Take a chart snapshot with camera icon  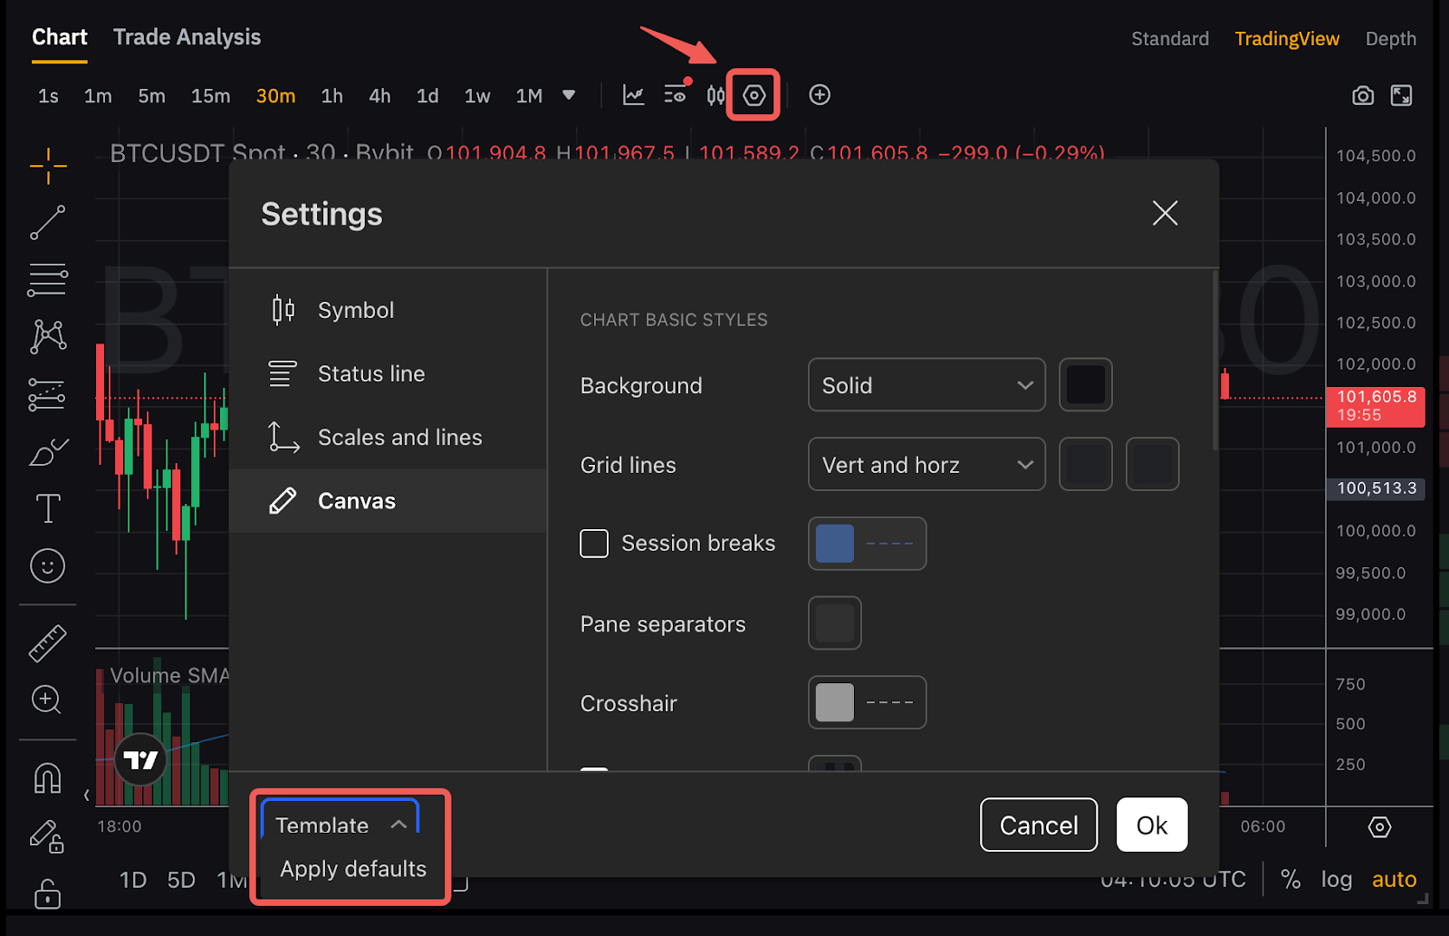pyautogui.click(x=1362, y=95)
